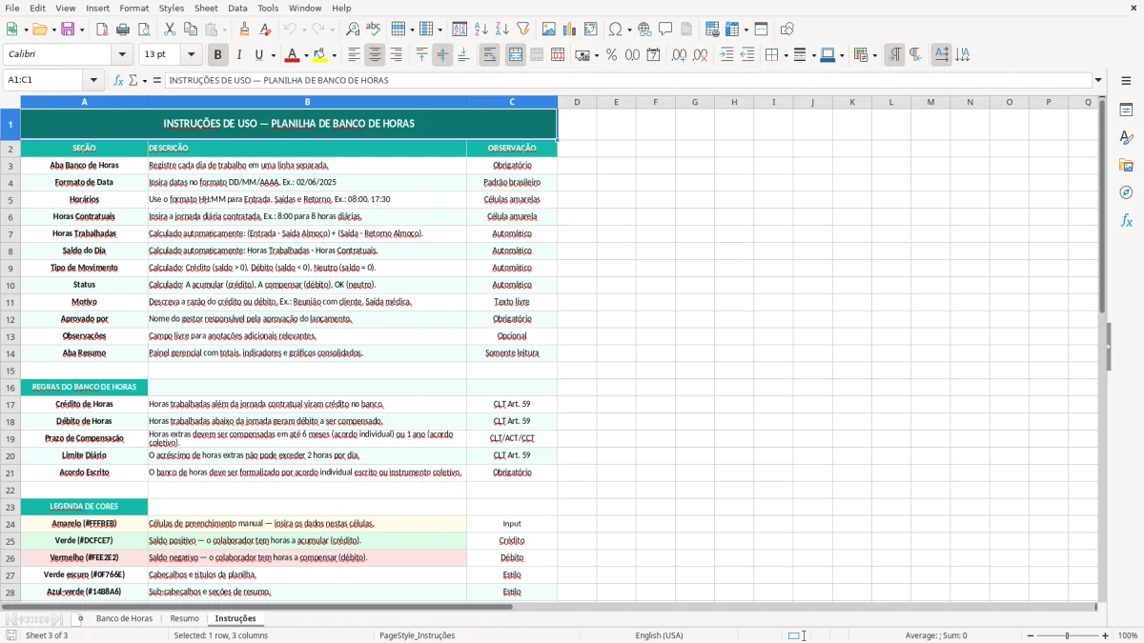Open the Background Color dropdown arrow
The height and width of the screenshot is (643, 1144).
(335, 55)
